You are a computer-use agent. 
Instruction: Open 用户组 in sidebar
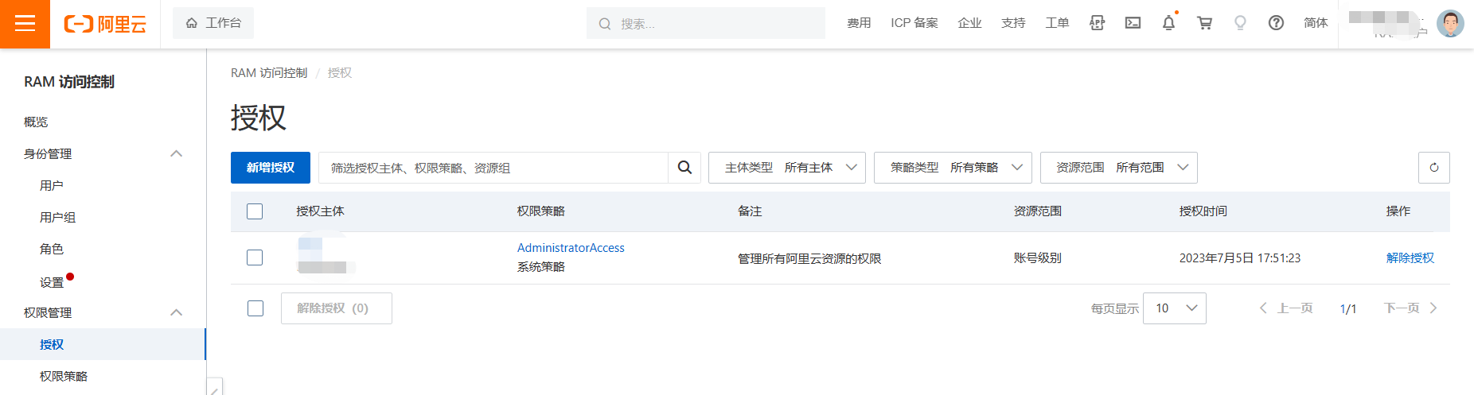pyautogui.click(x=57, y=217)
